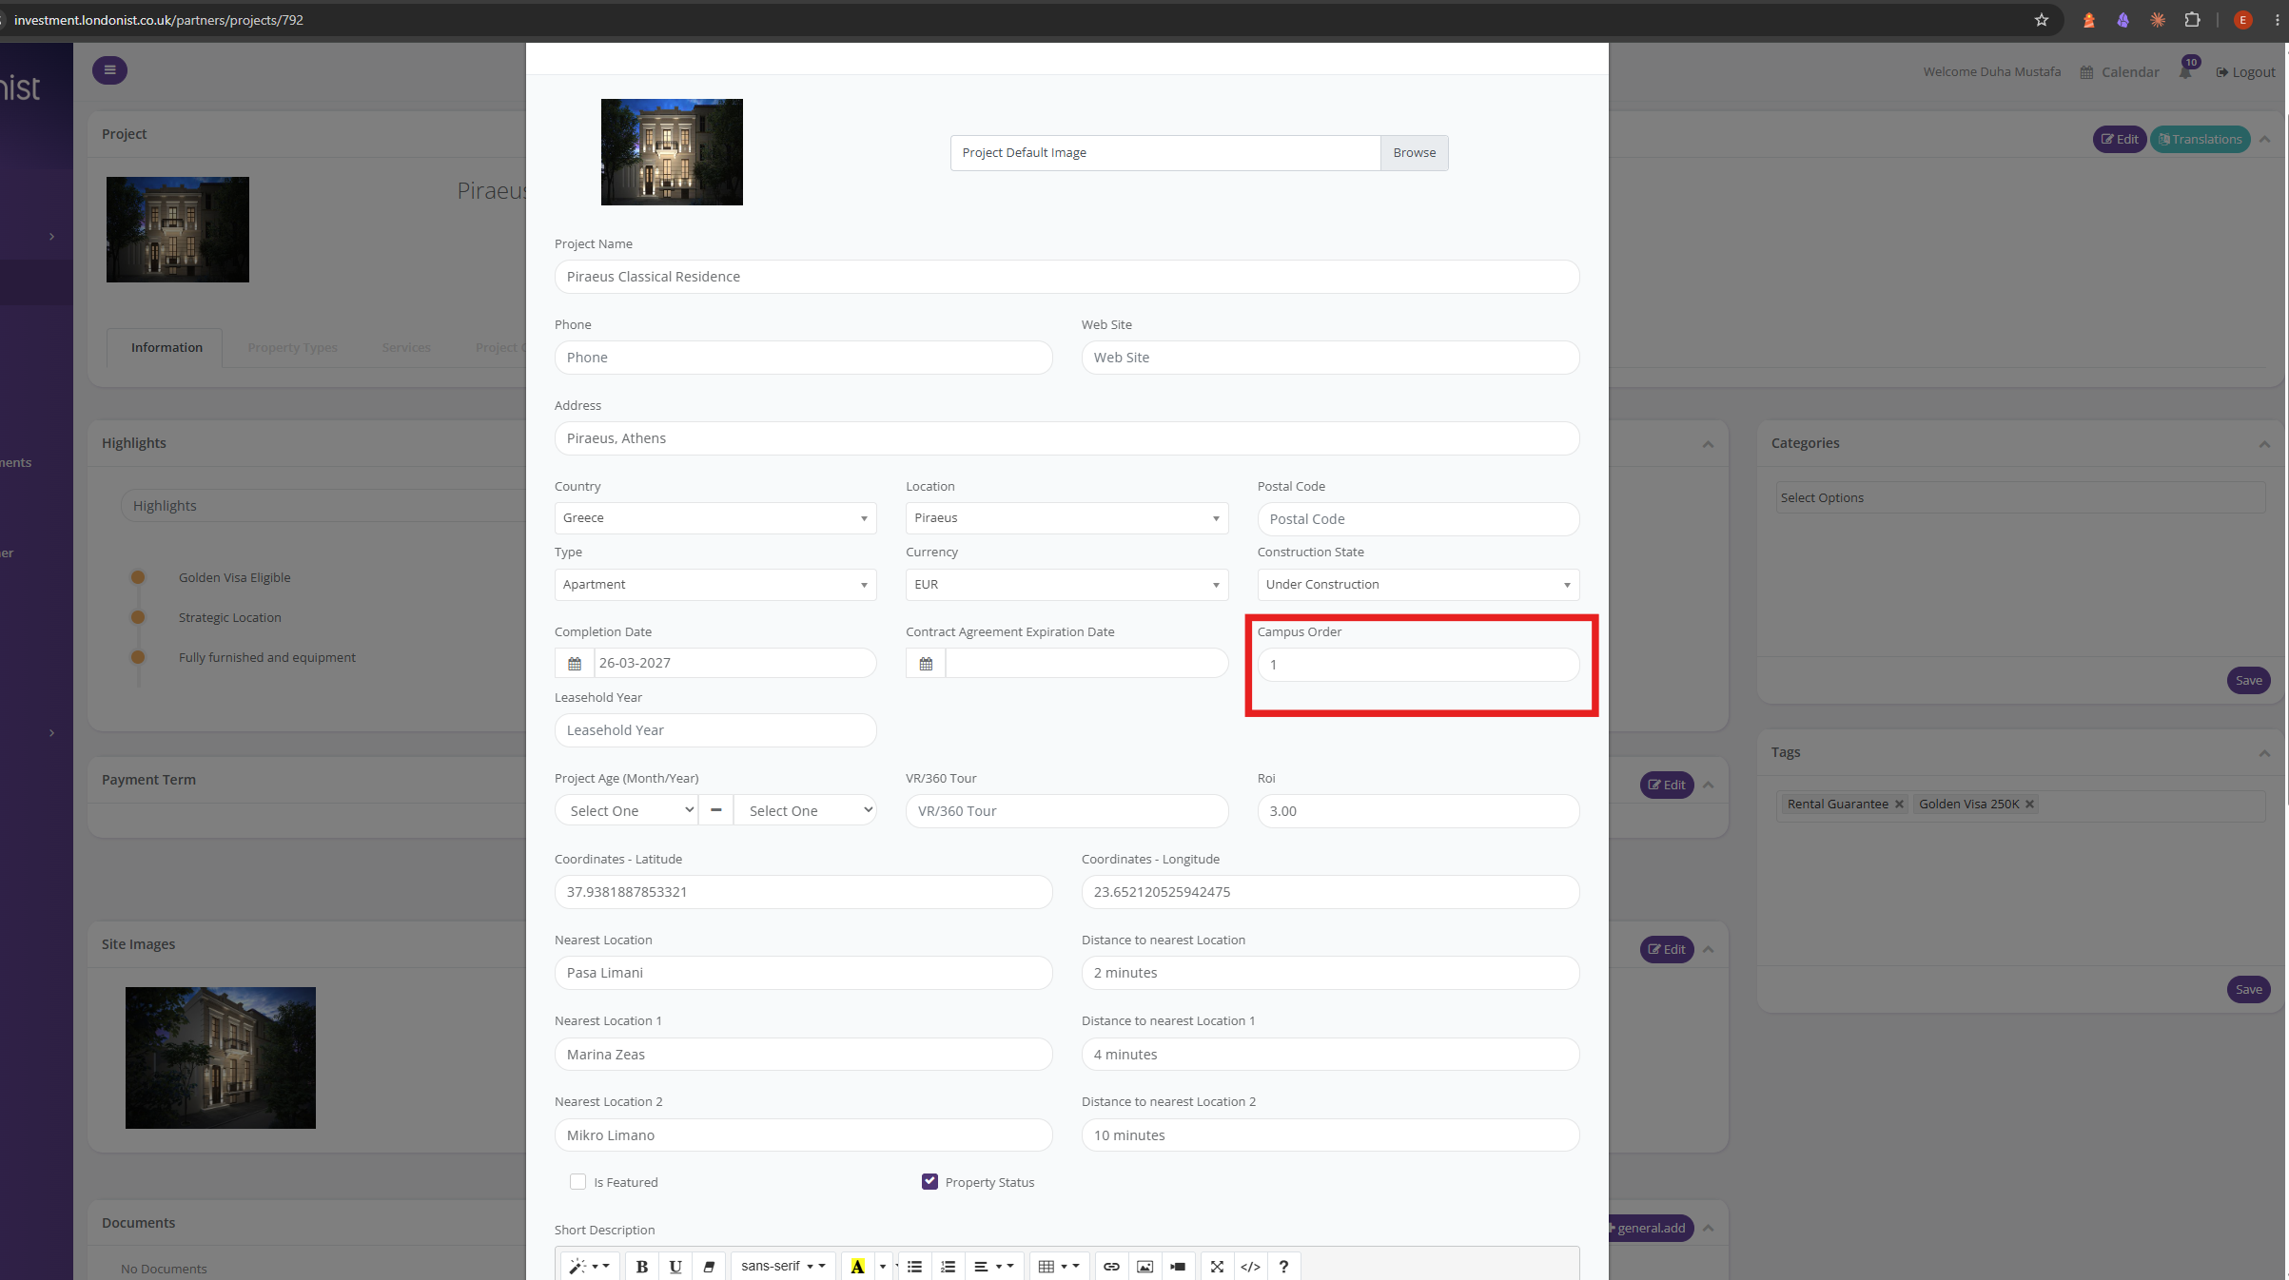Apply underline in Short Description editor
This screenshot has height=1280, width=2289.
(675, 1266)
